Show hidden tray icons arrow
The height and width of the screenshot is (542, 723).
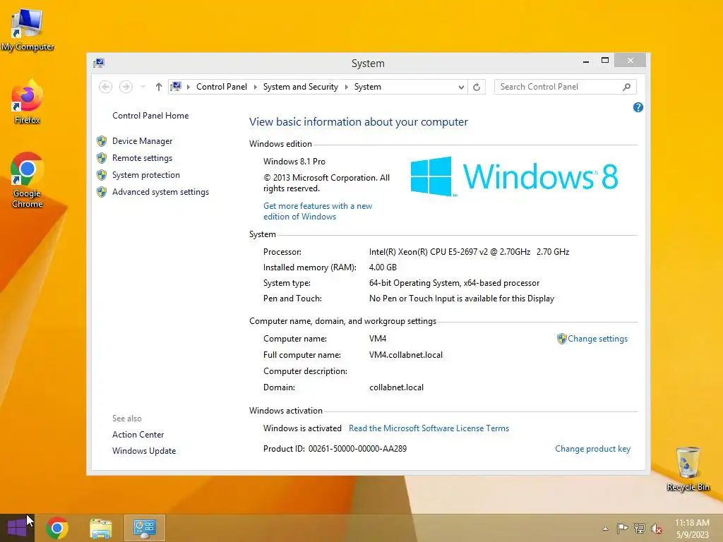(605, 529)
